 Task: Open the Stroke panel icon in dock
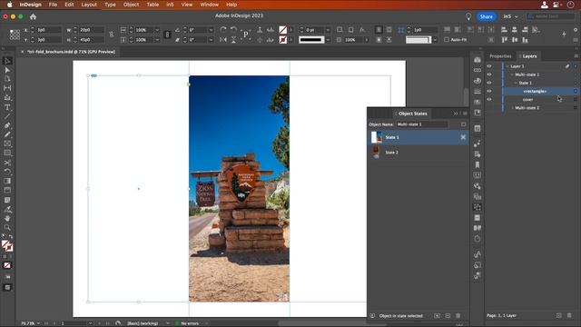478,91
